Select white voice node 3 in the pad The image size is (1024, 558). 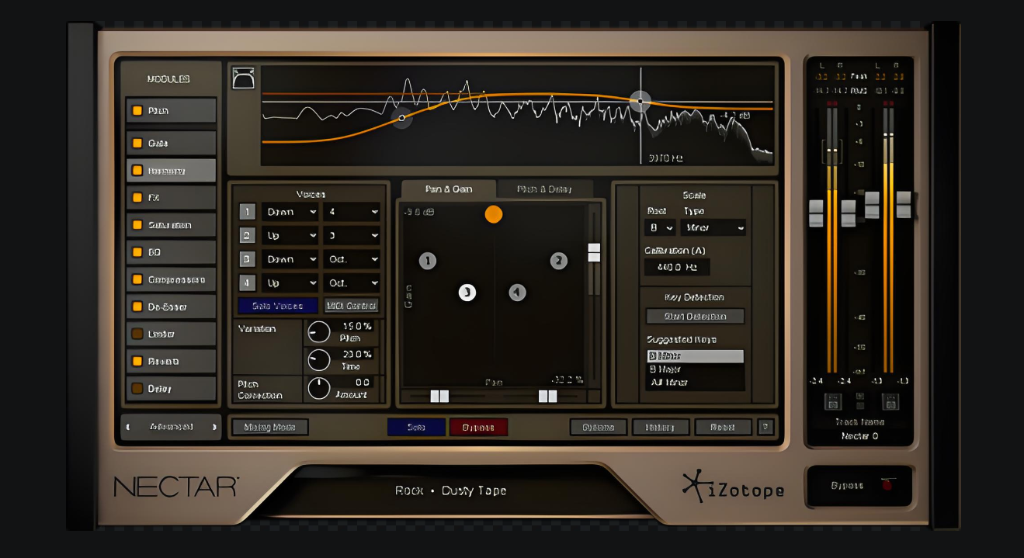coord(467,293)
